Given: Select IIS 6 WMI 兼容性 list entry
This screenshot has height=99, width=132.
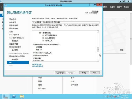Looking at the screenshot, I should coord(49,38).
